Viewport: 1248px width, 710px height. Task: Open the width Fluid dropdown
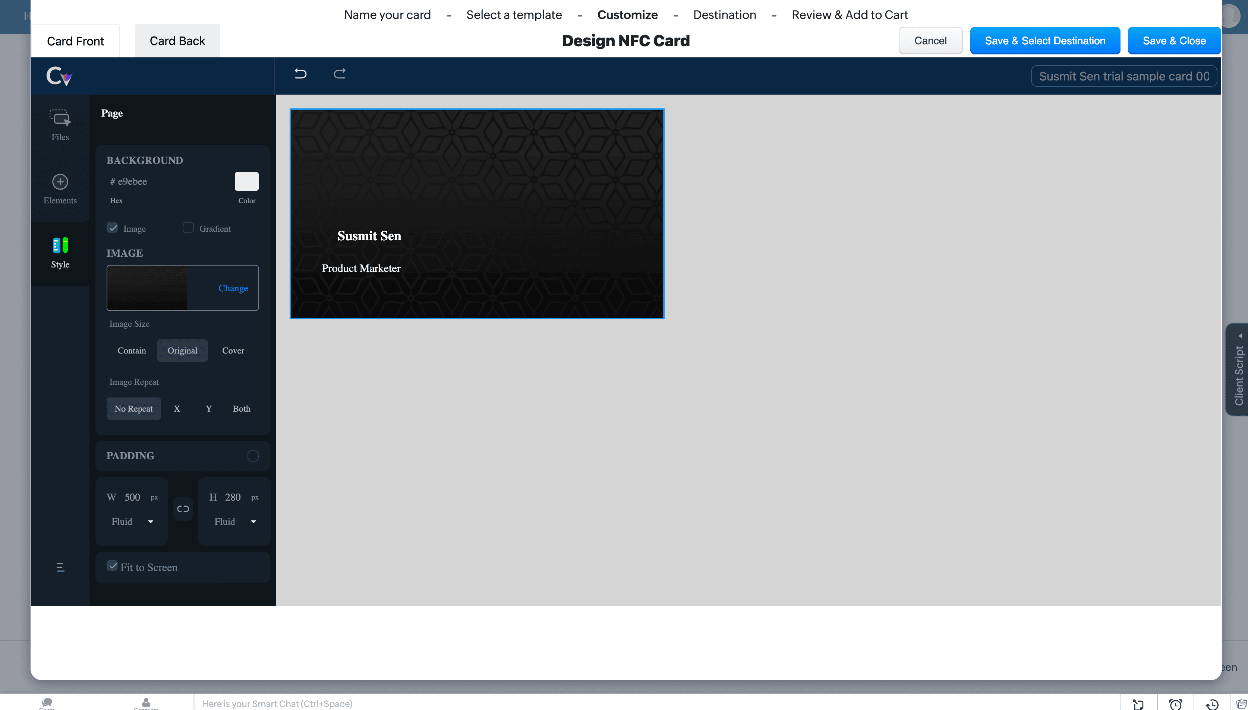132,522
